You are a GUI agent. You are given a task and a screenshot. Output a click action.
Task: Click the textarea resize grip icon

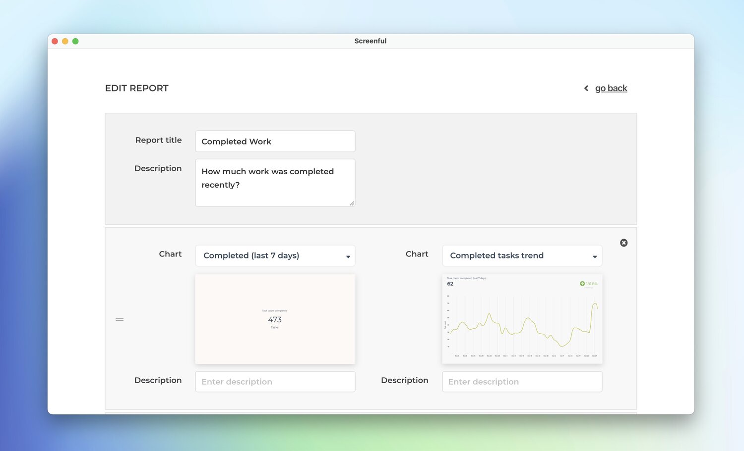[x=352, y=203]
